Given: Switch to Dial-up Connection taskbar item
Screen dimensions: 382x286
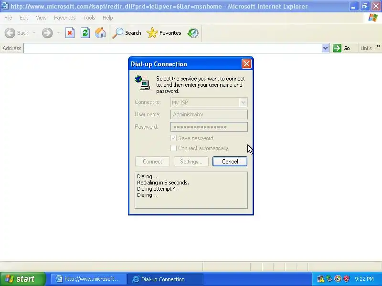Looking at the screenshot, I should tap(165, 279).
